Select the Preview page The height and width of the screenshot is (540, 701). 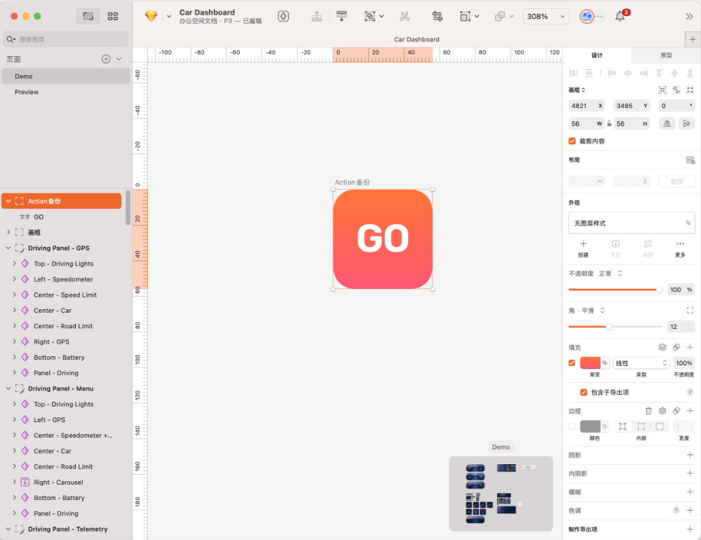(27, 92)
